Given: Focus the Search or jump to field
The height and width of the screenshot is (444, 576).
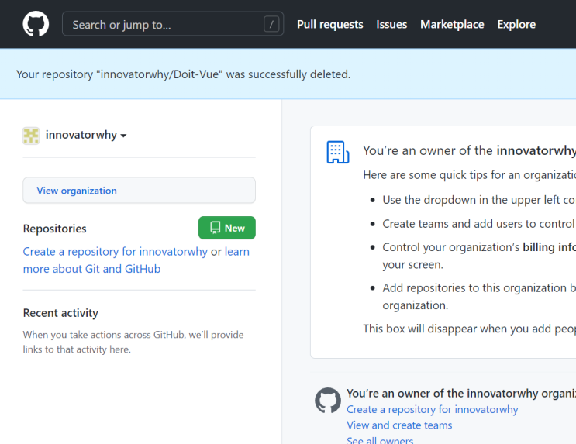Looking at the screenshot, I should pyautogui.click(x=173, y=24).
